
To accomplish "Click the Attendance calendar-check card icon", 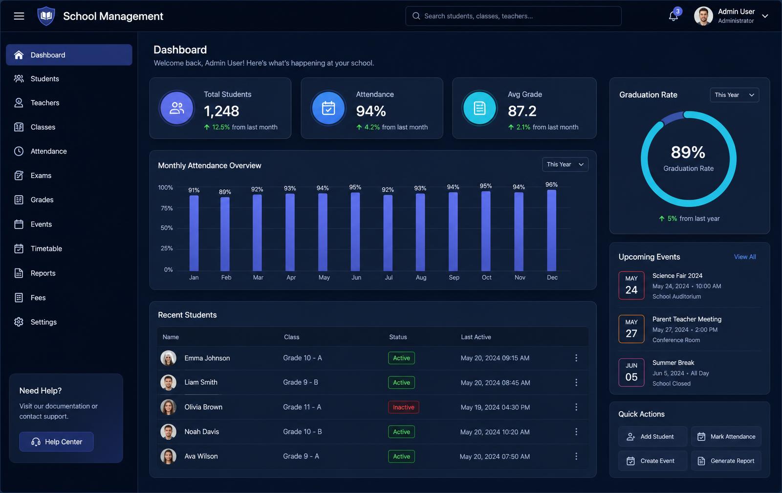I will [x=328, y=108].
